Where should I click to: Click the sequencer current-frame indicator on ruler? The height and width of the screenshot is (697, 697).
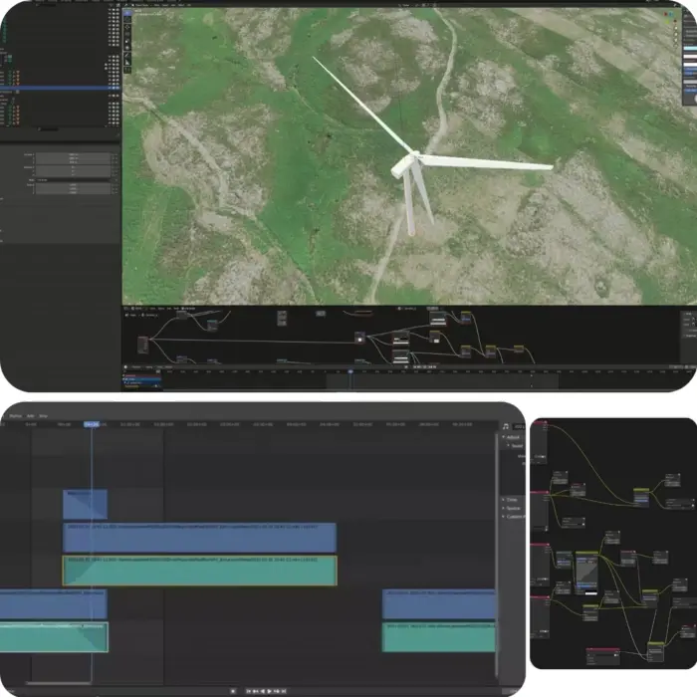pos(92,424)
